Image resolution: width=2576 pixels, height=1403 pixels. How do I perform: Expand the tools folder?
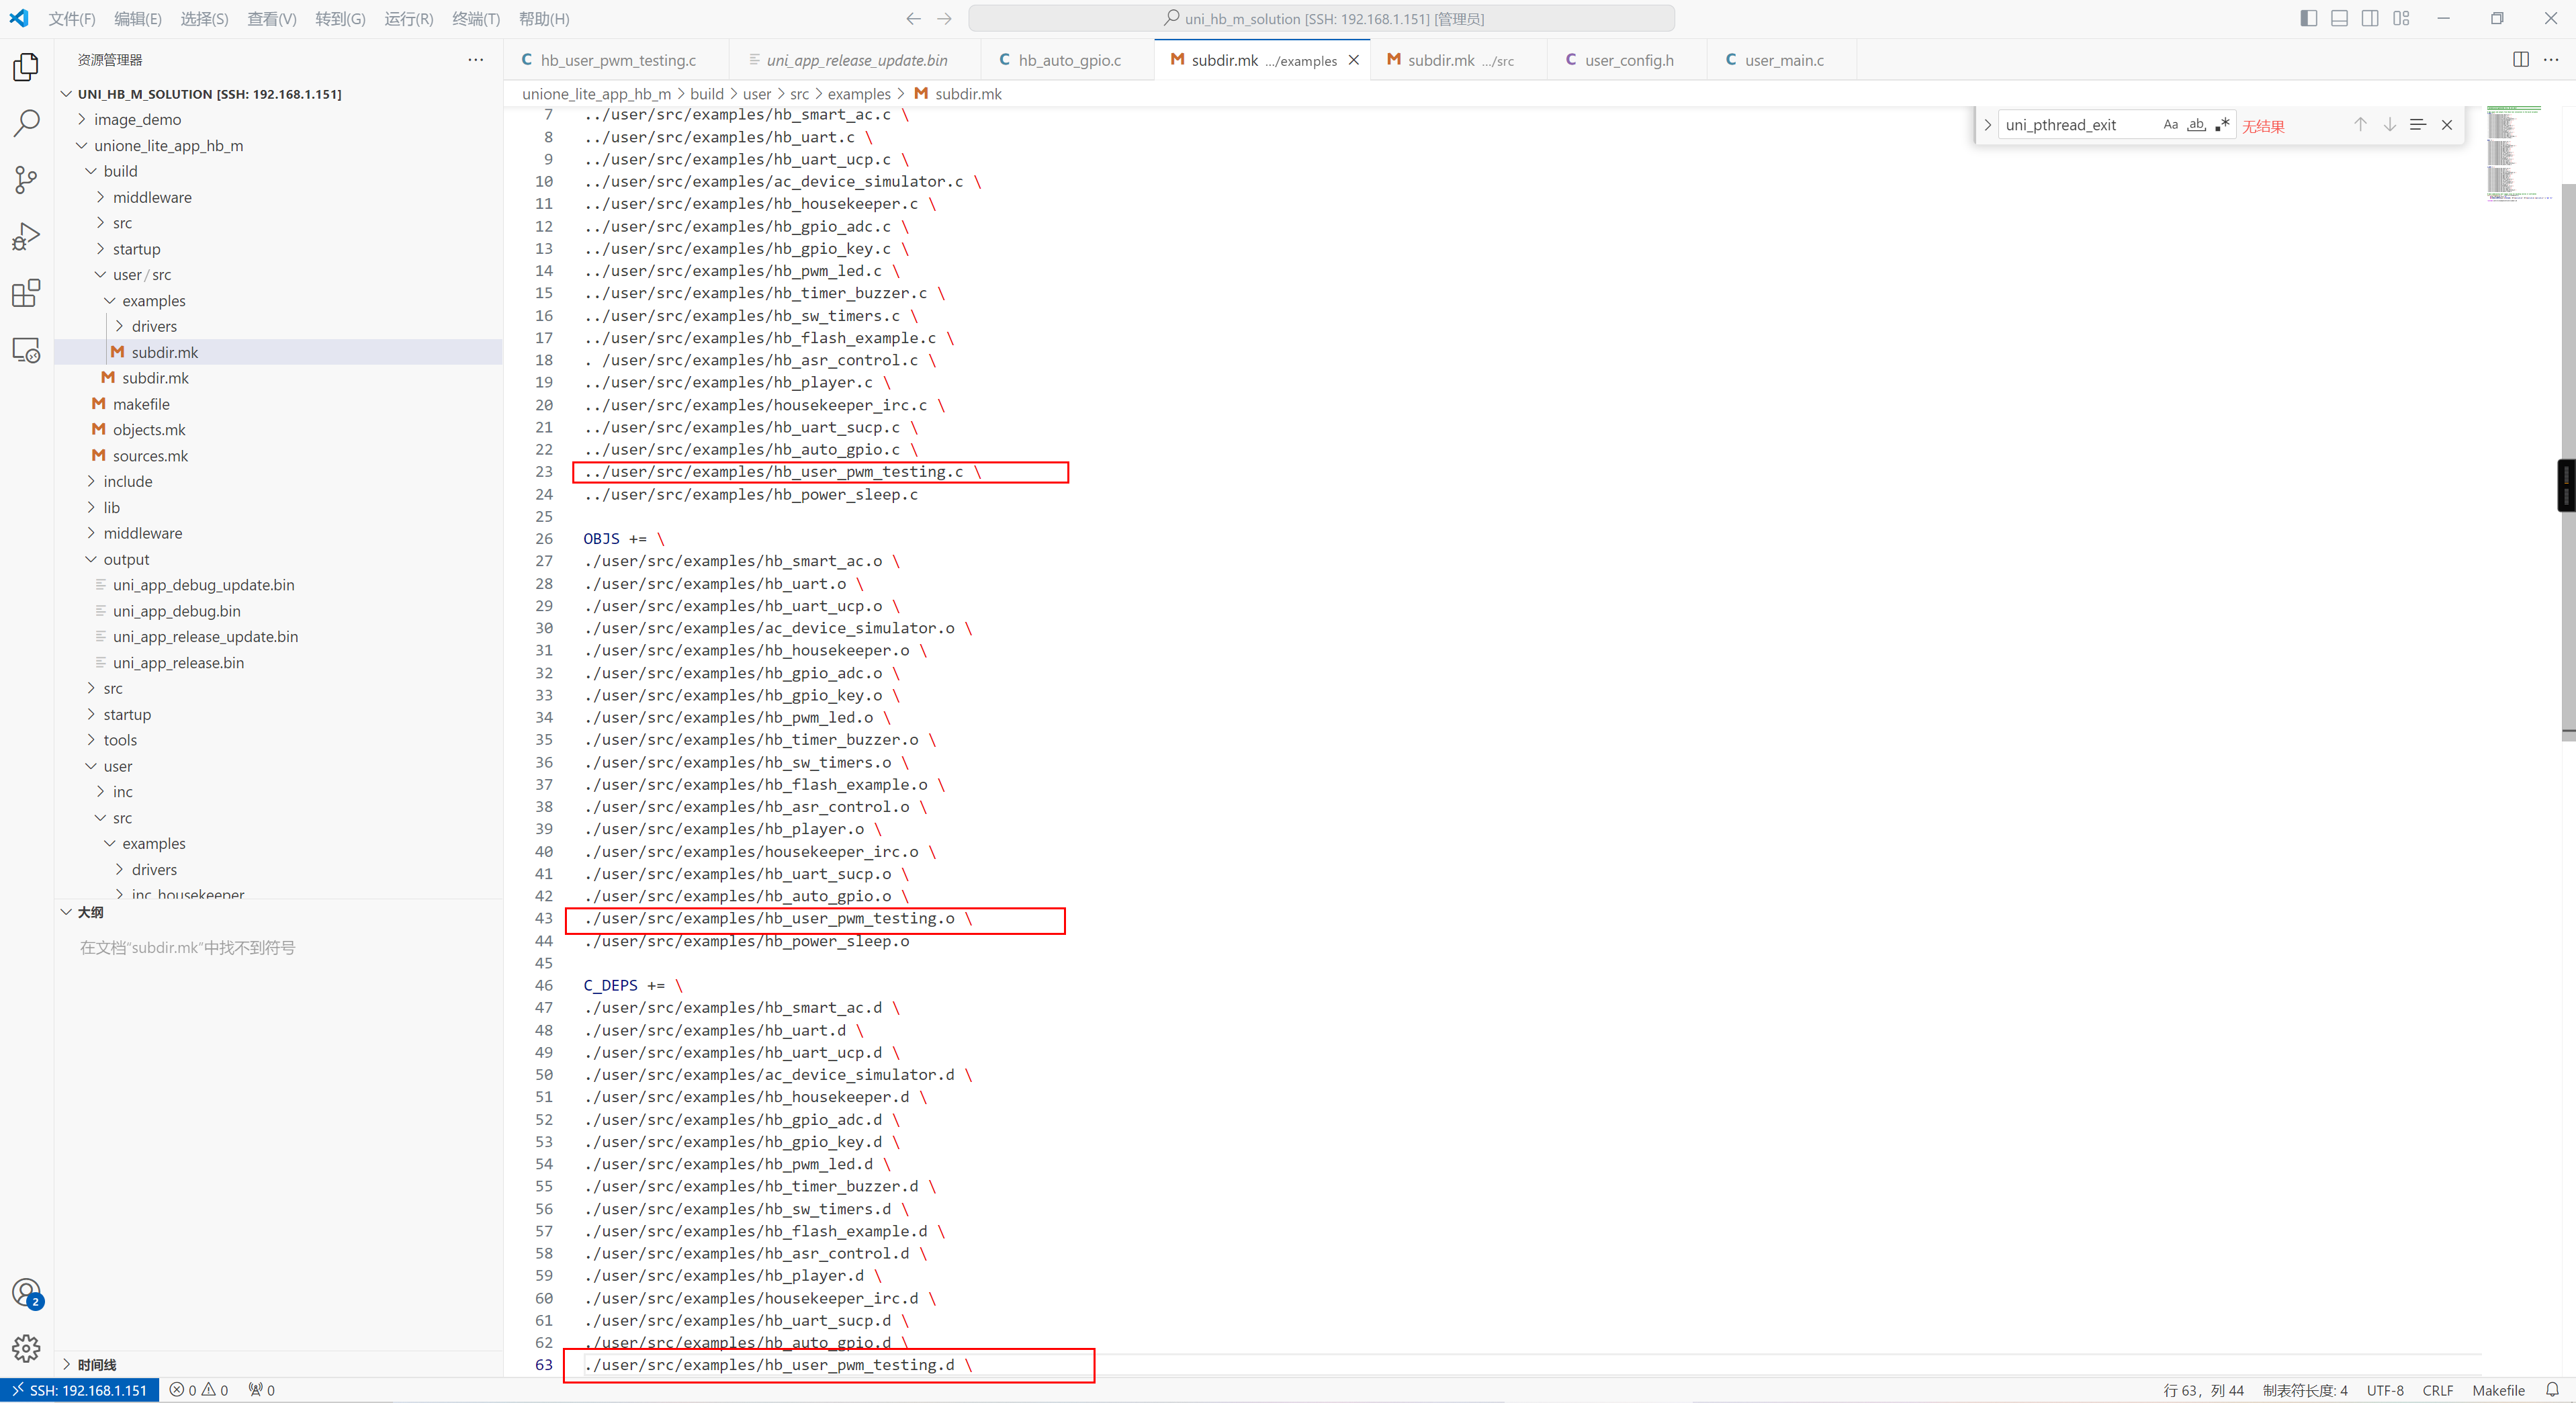[x=120, y=740]
